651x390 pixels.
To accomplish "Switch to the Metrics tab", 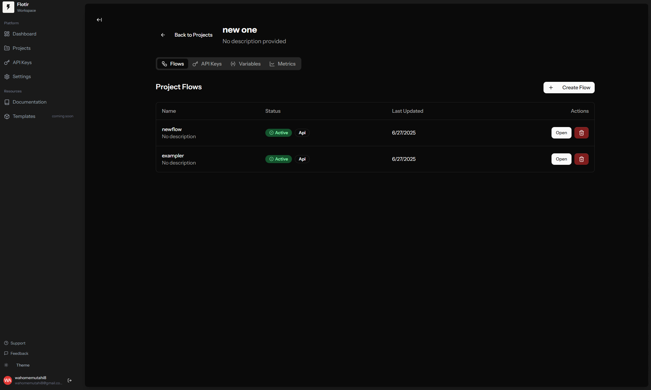I will [282, 64].
